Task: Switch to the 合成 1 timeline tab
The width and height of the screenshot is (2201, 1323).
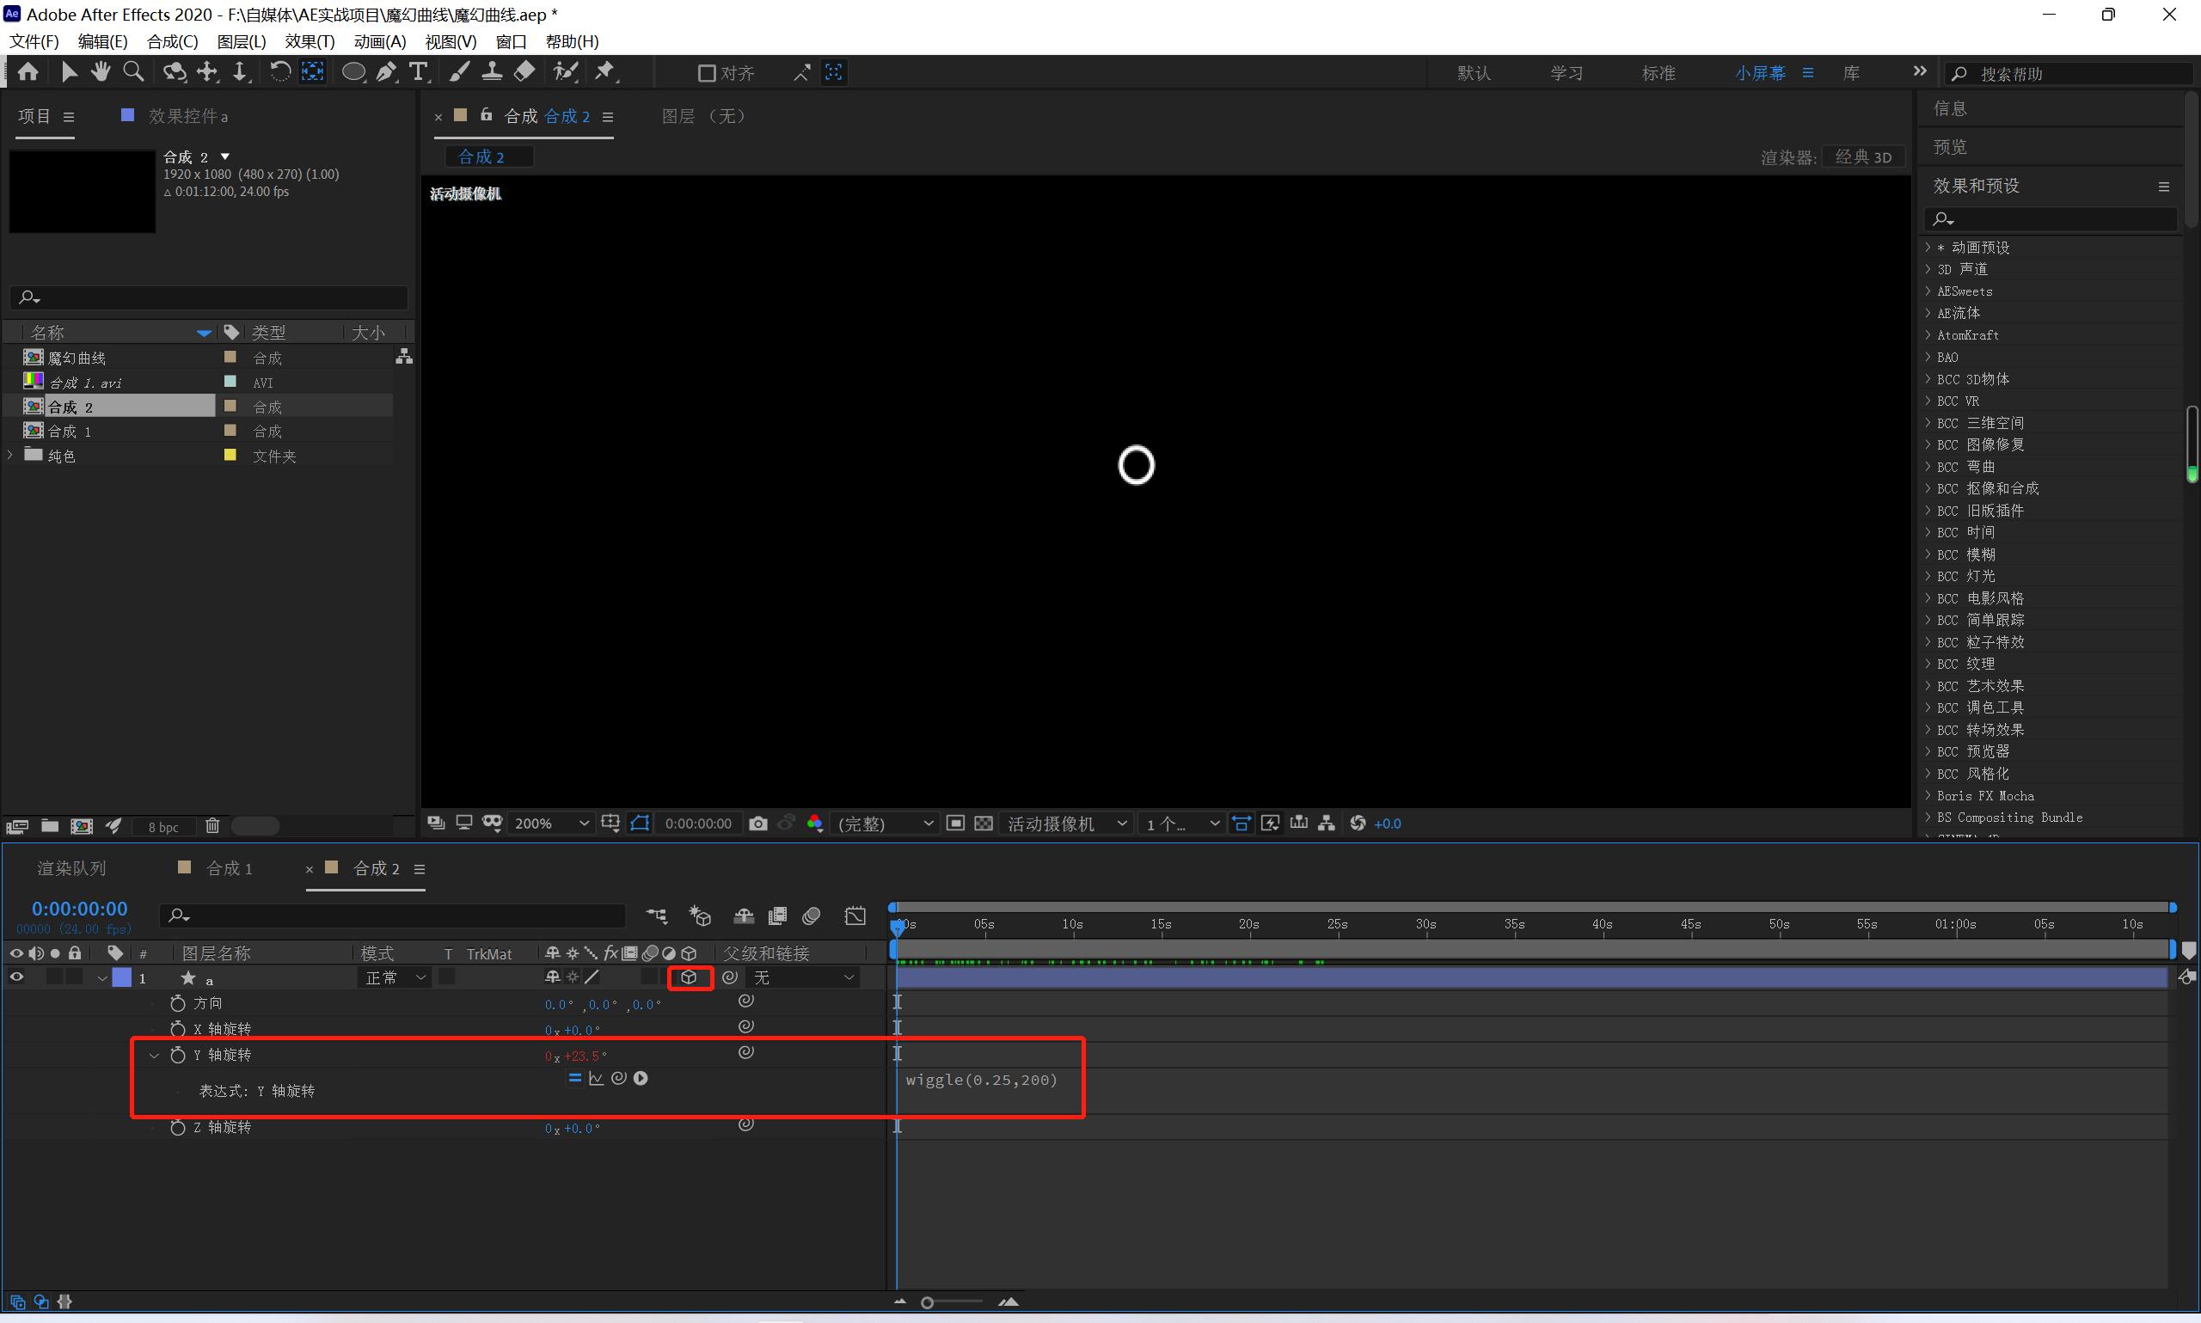Action: [229, 868]
